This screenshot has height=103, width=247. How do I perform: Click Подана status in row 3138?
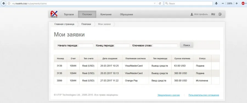(200, 66)
